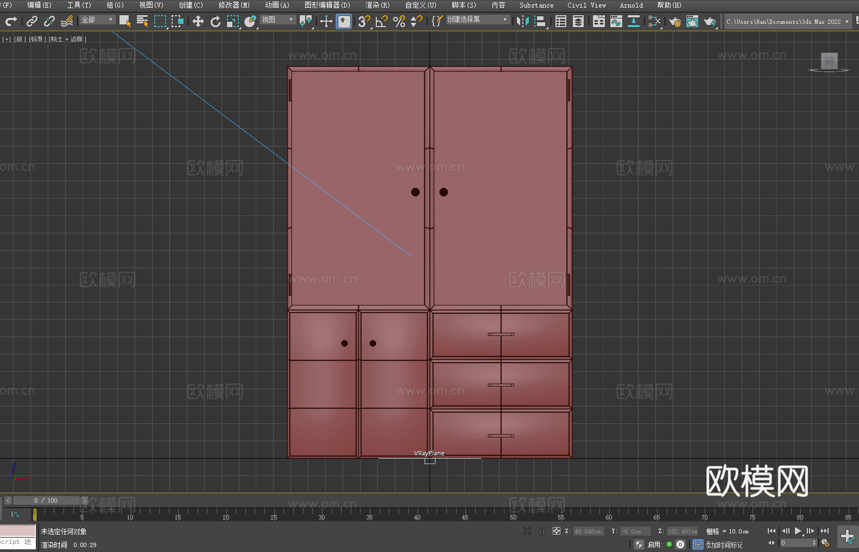
Task: Click the Render Production teapot icon
Action: pos(710,21)
